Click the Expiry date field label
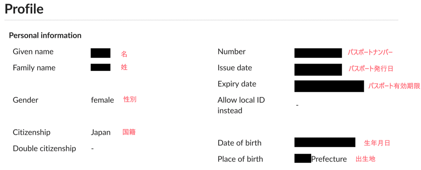Image resolution: width=421 pixels, height=170 pixels. point(237,84)
